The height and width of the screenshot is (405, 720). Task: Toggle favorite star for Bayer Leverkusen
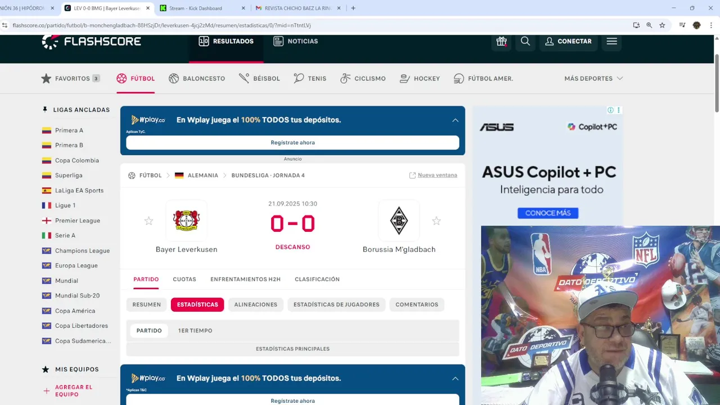tap(148, 221)
